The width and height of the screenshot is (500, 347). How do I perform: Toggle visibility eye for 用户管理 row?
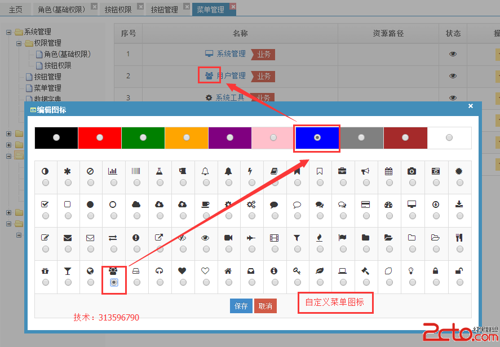(x=453, y=76)
